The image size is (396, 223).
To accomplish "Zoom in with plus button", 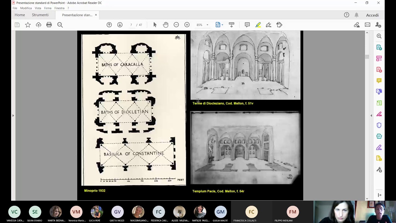I will tap(187, 25).
